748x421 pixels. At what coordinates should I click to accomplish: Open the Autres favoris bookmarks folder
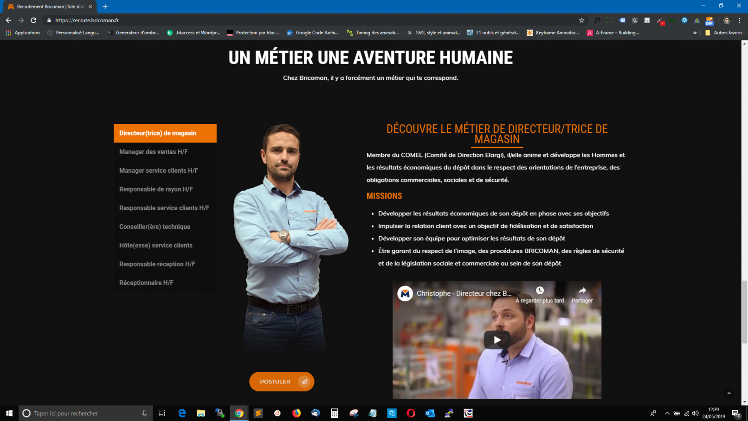723,33
